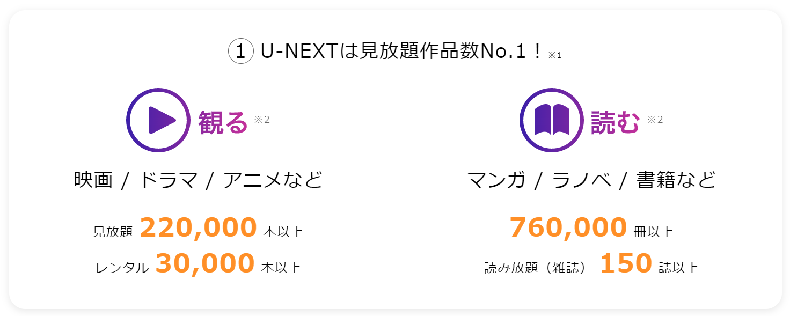Click the purple play button icon
This screenshot has width=790, height=316.
[159, 120]
